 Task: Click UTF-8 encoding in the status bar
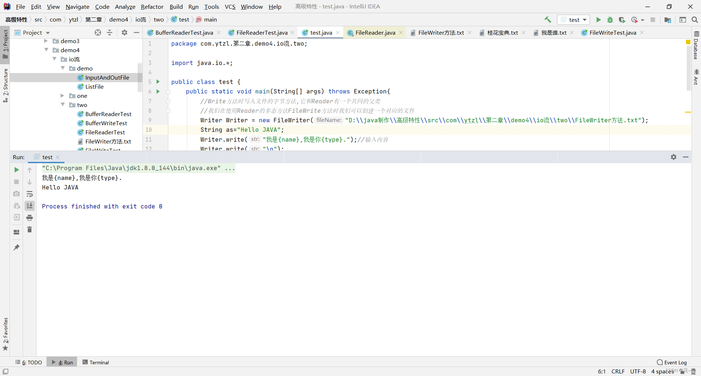click(638, 372)
